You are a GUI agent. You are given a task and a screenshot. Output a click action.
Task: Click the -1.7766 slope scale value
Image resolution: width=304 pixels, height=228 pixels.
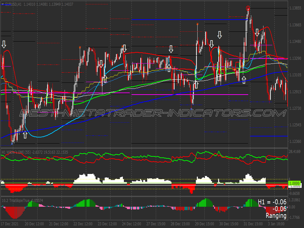click(x=294, y=218)
